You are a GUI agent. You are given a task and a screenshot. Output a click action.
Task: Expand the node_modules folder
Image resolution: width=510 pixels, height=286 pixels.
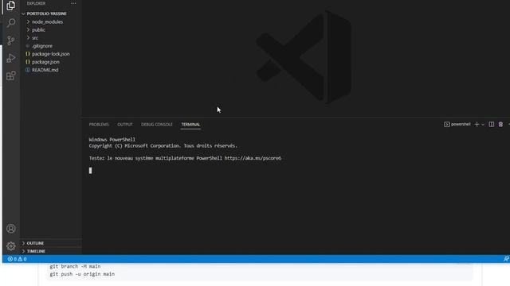click(x=47, y=21)
